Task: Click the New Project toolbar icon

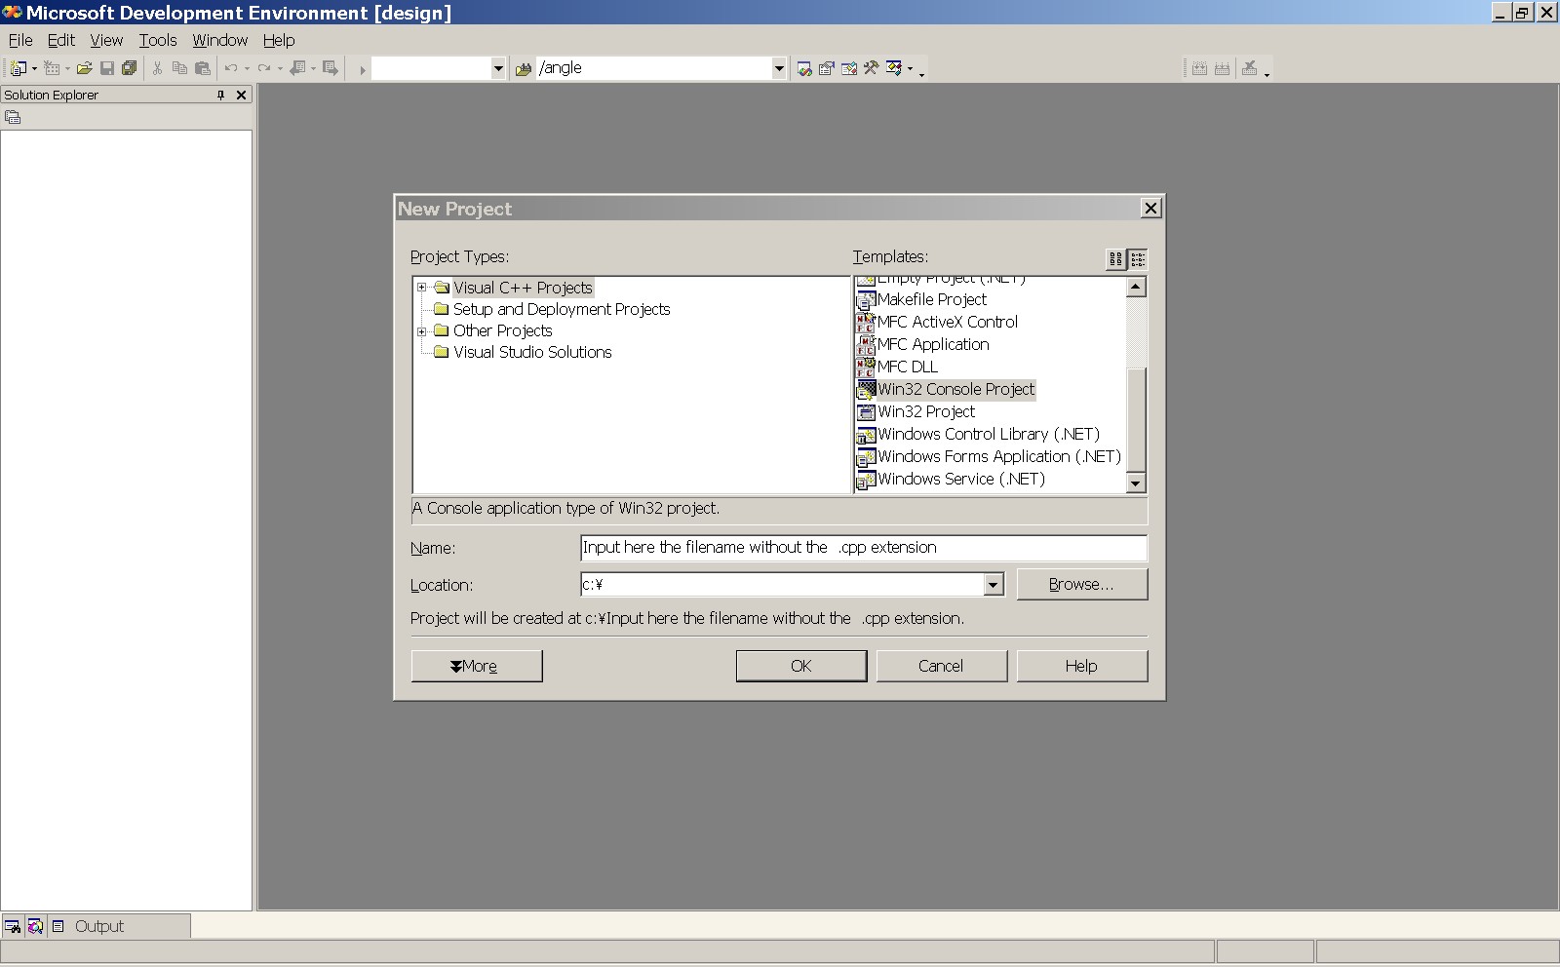Action: (x=18, y=68)
